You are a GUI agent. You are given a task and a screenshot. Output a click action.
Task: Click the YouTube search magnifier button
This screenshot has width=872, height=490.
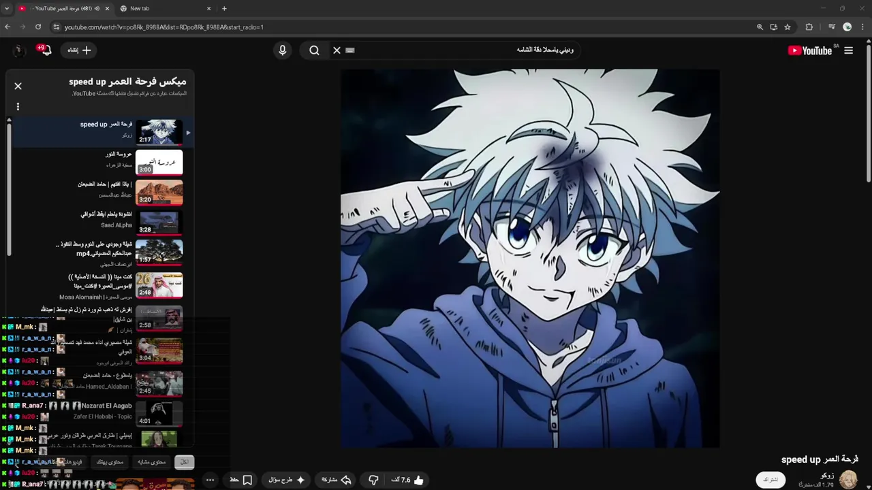314,50
